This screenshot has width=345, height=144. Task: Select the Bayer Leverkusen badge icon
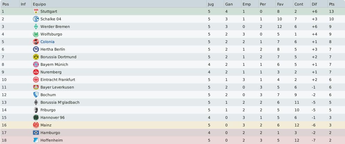point(36,87)
